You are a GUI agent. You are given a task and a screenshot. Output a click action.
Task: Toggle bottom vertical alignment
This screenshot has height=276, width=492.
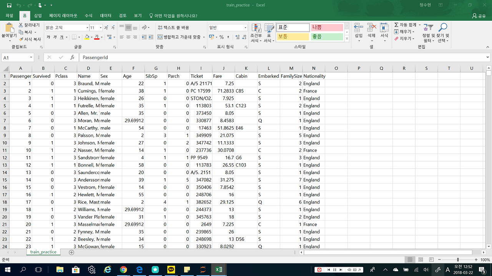tap(135, 28)
